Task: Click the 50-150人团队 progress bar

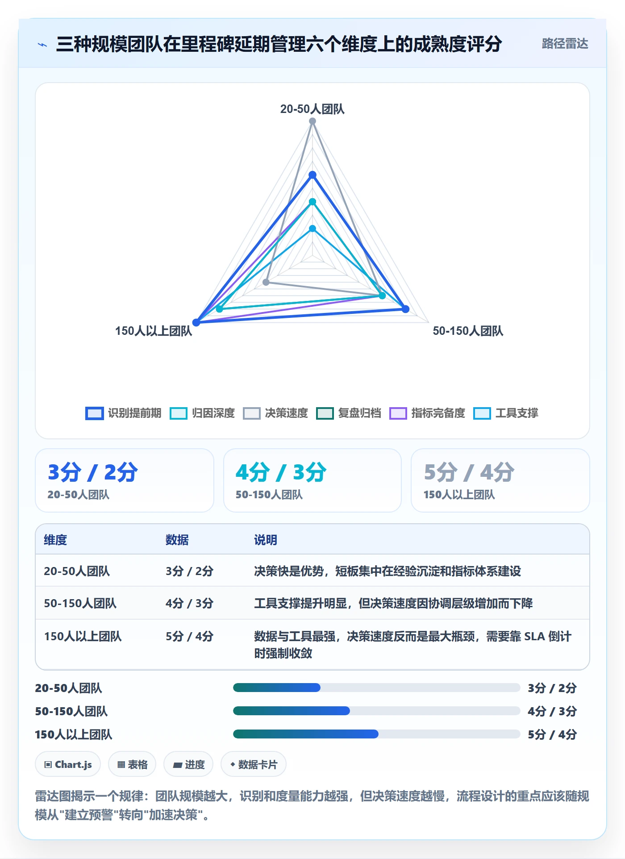Action: [x=376, y=711]
